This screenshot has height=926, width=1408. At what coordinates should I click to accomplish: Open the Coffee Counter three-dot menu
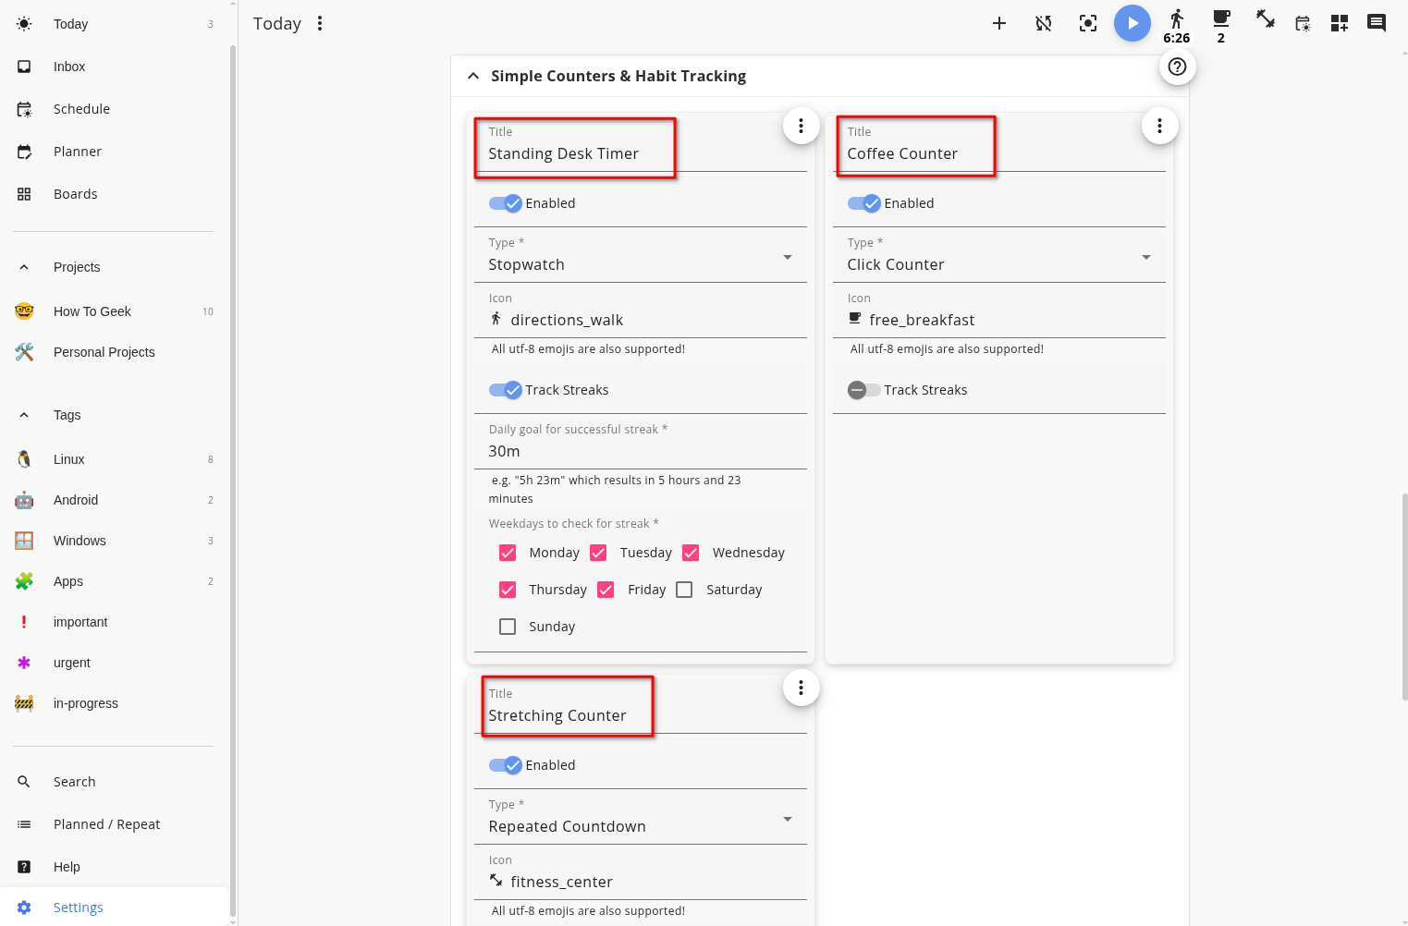(x=1159, y=126)
